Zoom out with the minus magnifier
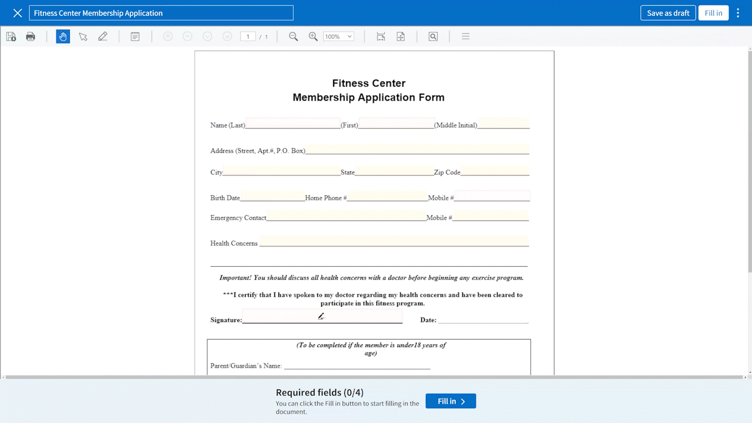 (293, 36)
